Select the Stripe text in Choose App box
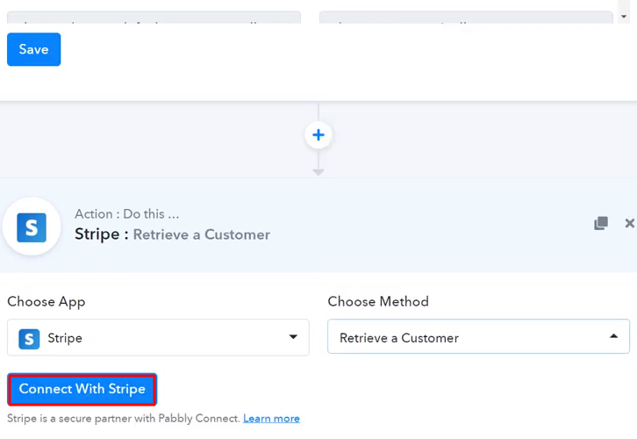637x439 pixels. tap(65, 338)
